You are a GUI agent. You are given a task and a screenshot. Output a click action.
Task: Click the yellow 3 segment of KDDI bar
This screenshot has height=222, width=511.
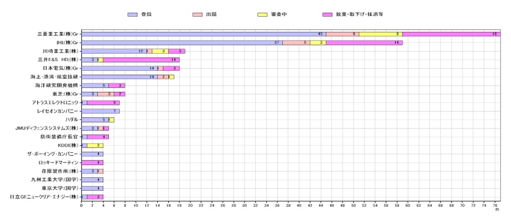tap(95, 146)
